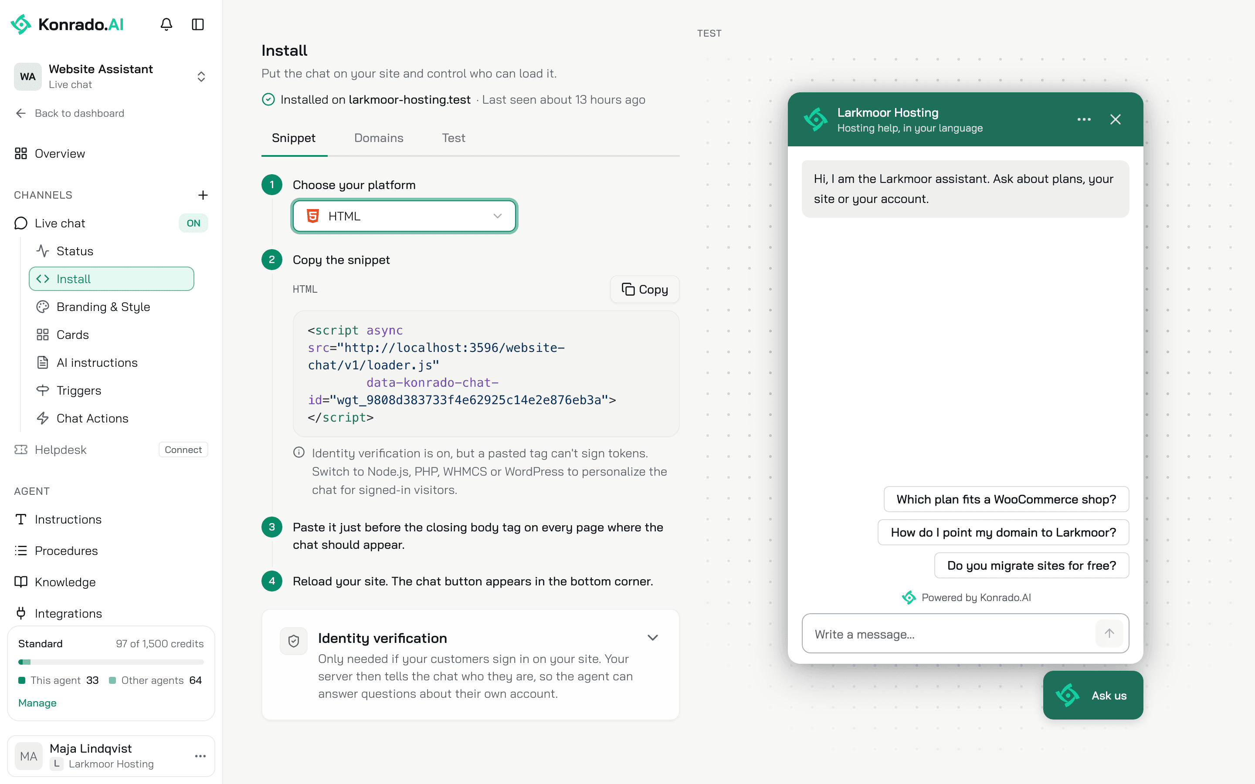Click the Powered by Konrado.AI link
1255x784 pixels.
click(x=966, y=597)
